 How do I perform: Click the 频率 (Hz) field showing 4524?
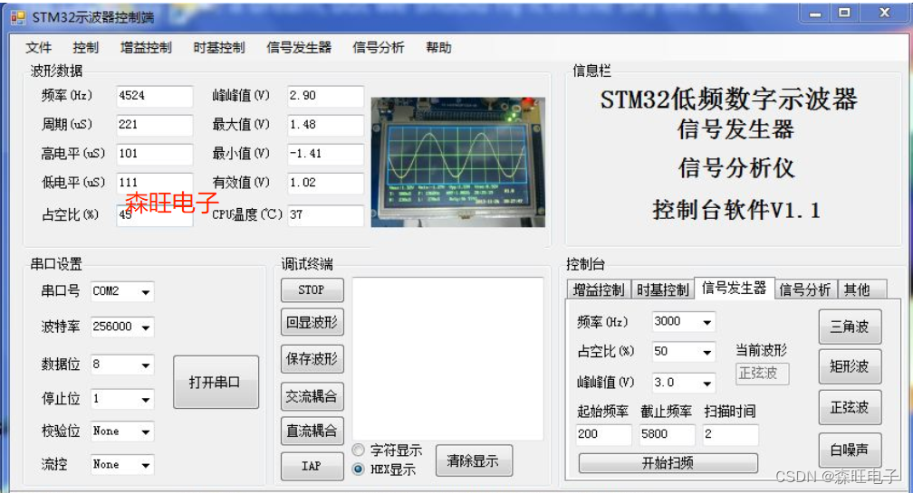pos(154,96)
